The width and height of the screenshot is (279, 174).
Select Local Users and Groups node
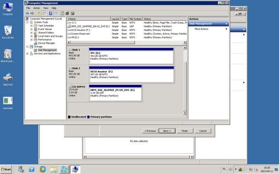click(x=50, y=36)
